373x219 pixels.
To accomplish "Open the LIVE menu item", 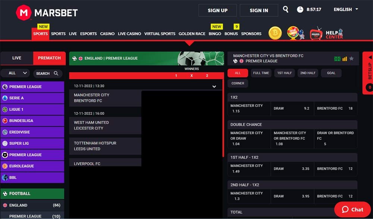I will 73,34.
